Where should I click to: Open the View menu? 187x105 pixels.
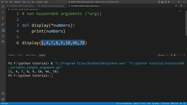tap(24, 2)
